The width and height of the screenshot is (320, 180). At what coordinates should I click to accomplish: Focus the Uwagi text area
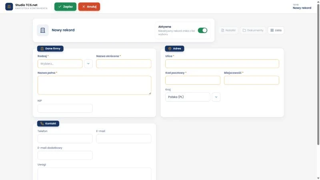[94, 174]
